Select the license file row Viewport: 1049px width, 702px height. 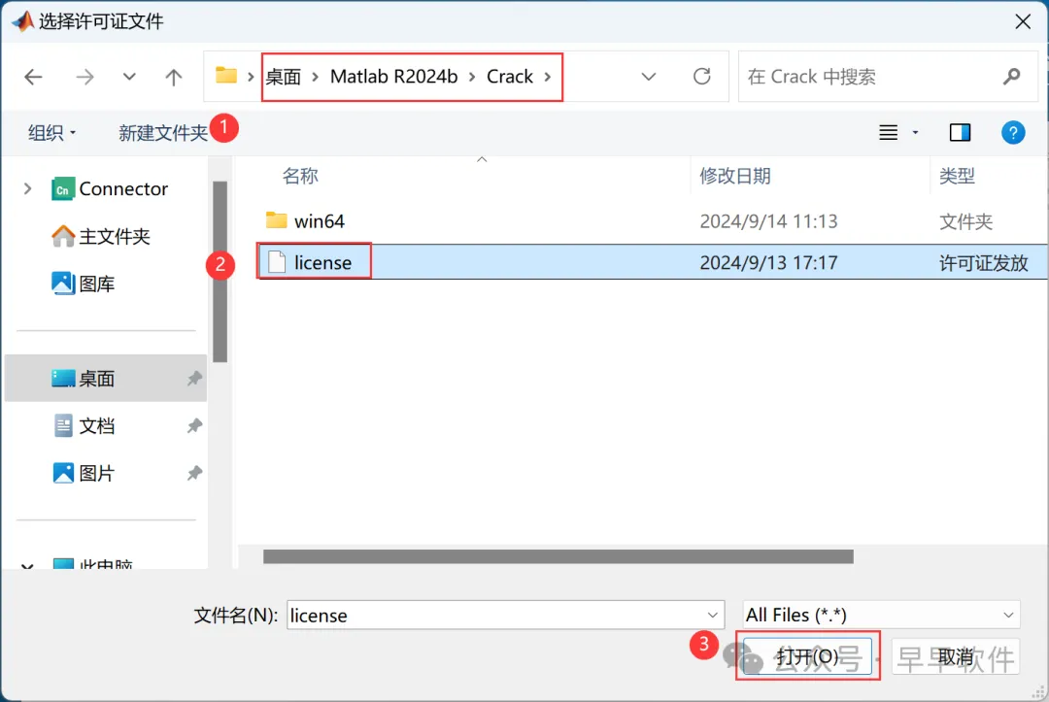tap(653, 262)
